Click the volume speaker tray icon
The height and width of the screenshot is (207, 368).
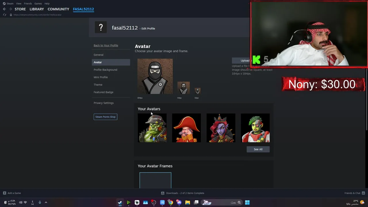tap(20, 202)
